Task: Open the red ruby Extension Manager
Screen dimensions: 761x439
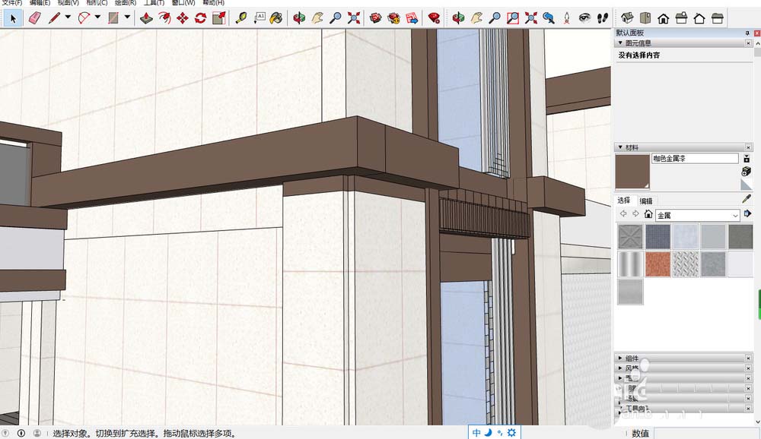Action: pos(434,18)
